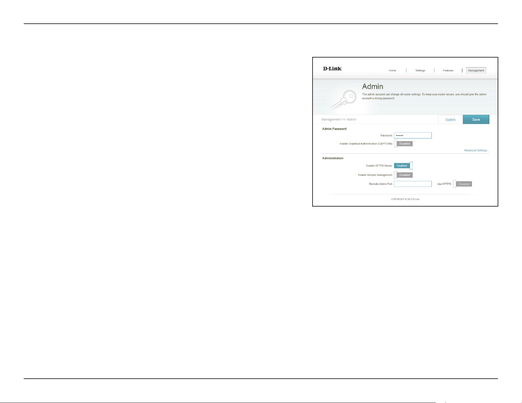Open the Management menu
The image size is (522, 403).
point(476,70)
